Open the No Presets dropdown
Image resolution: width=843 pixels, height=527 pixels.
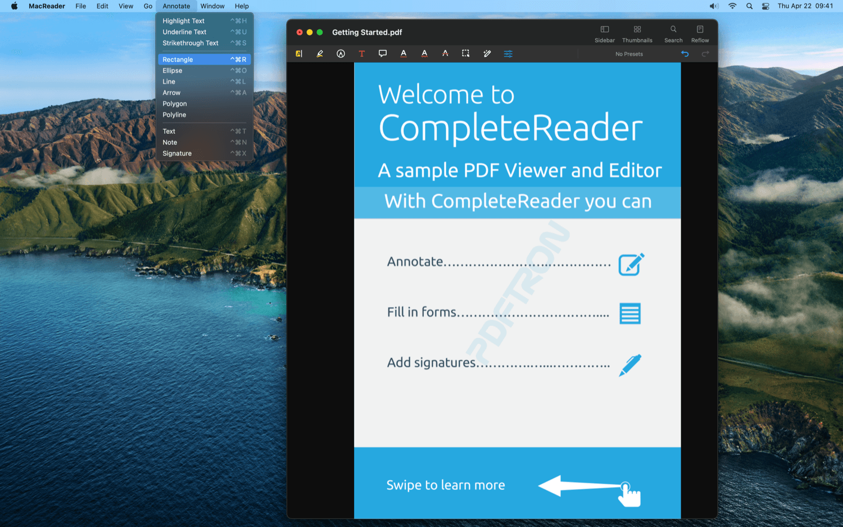[x=629, y=54]
